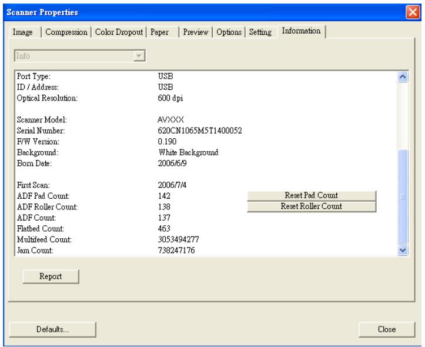The height and width of the screenshot is (347, 425).
Task: Click the First Scan value 2006/7/4
Action: pos(172,185)
